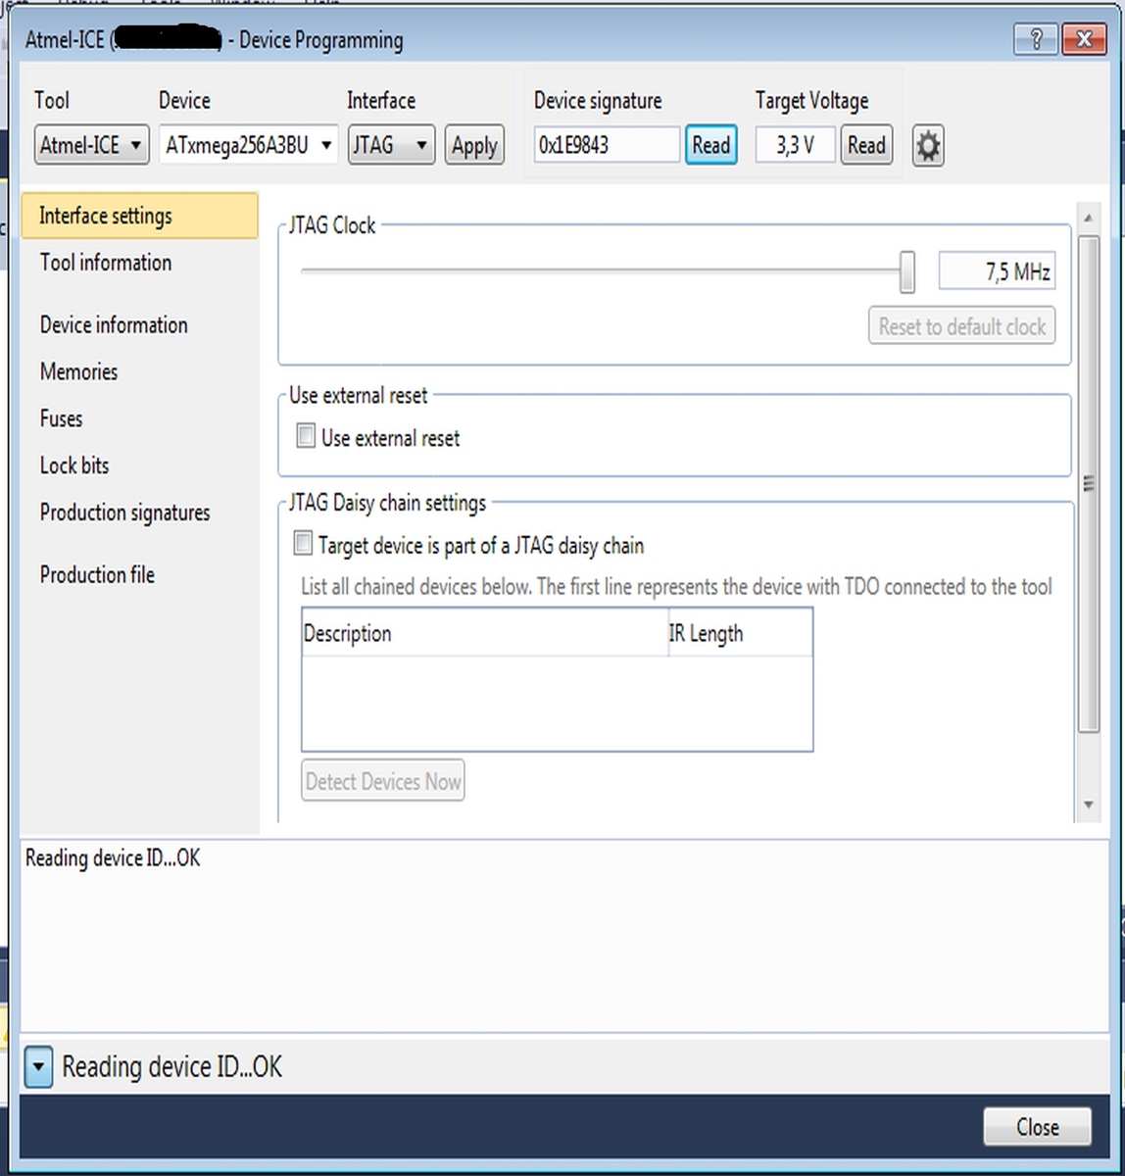Click Reset to default clock
1125x1176 pixels.
(962, 326)
